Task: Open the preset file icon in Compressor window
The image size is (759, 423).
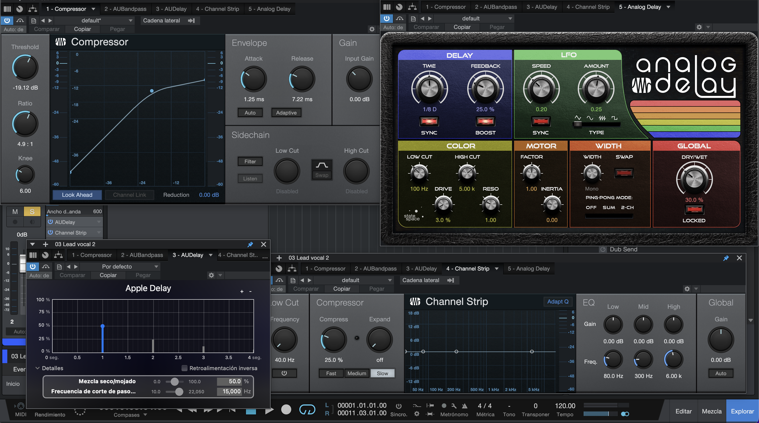Action: click(33, 21)
